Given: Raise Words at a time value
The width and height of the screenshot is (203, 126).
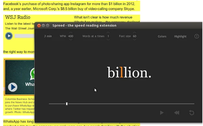Looking at the screenshot, I should click(108, 33).
